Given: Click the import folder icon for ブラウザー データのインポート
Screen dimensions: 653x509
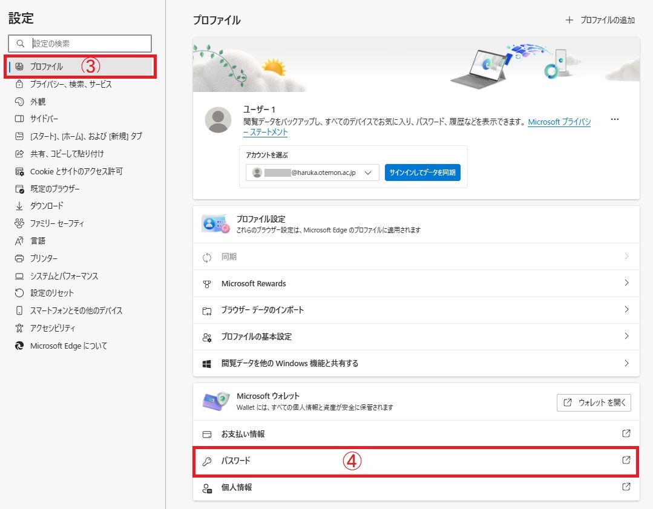Looking at the screenshot, I should click(206, 310).
